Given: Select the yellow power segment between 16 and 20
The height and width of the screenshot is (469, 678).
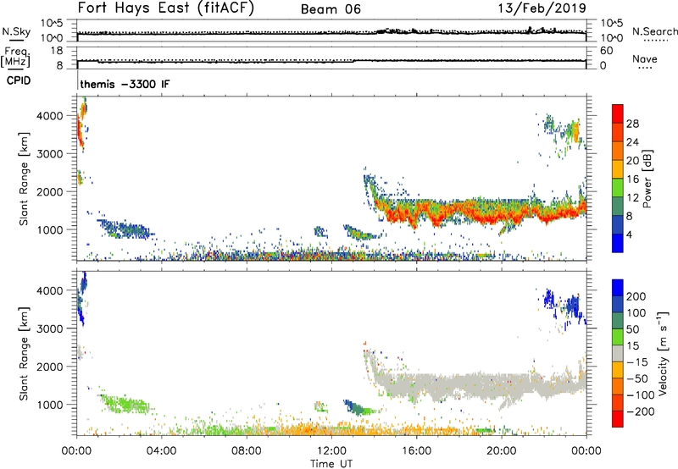Looking at the screenshot, I should click(x=618, y=169).
